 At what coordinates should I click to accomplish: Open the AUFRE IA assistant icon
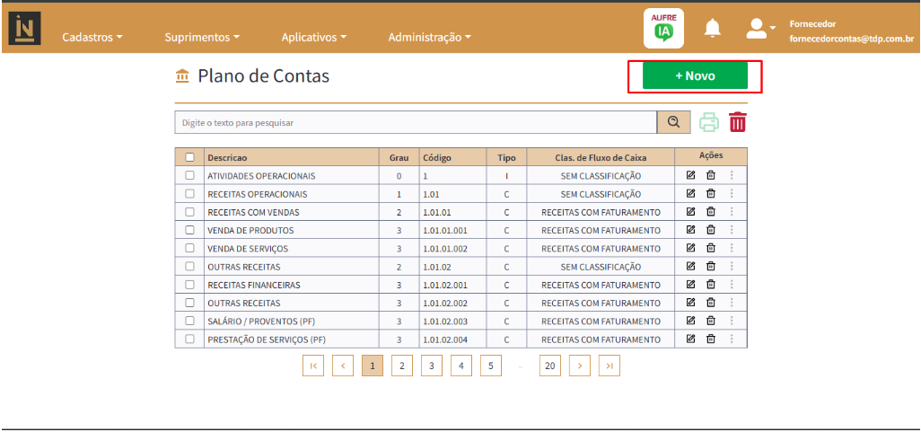tap(663, 28)
